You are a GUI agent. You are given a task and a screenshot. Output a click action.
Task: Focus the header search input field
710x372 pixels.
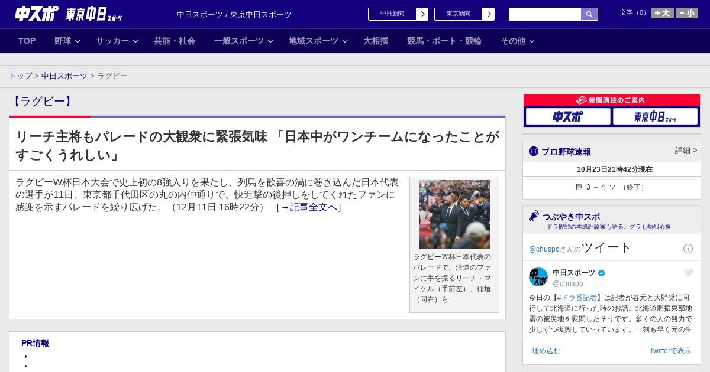[x=545, y=14]
